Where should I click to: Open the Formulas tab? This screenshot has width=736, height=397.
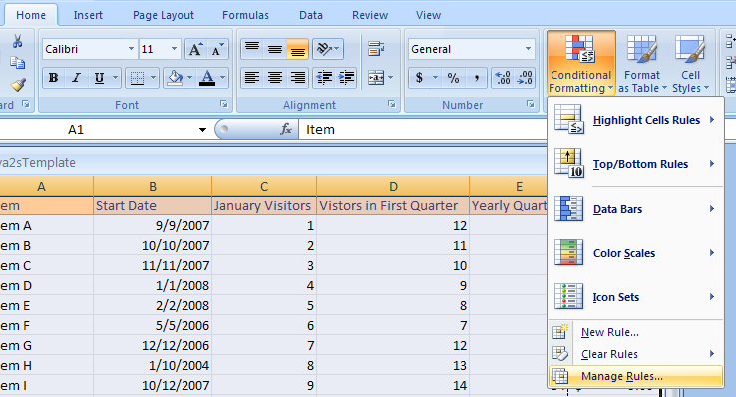point(245,15)
